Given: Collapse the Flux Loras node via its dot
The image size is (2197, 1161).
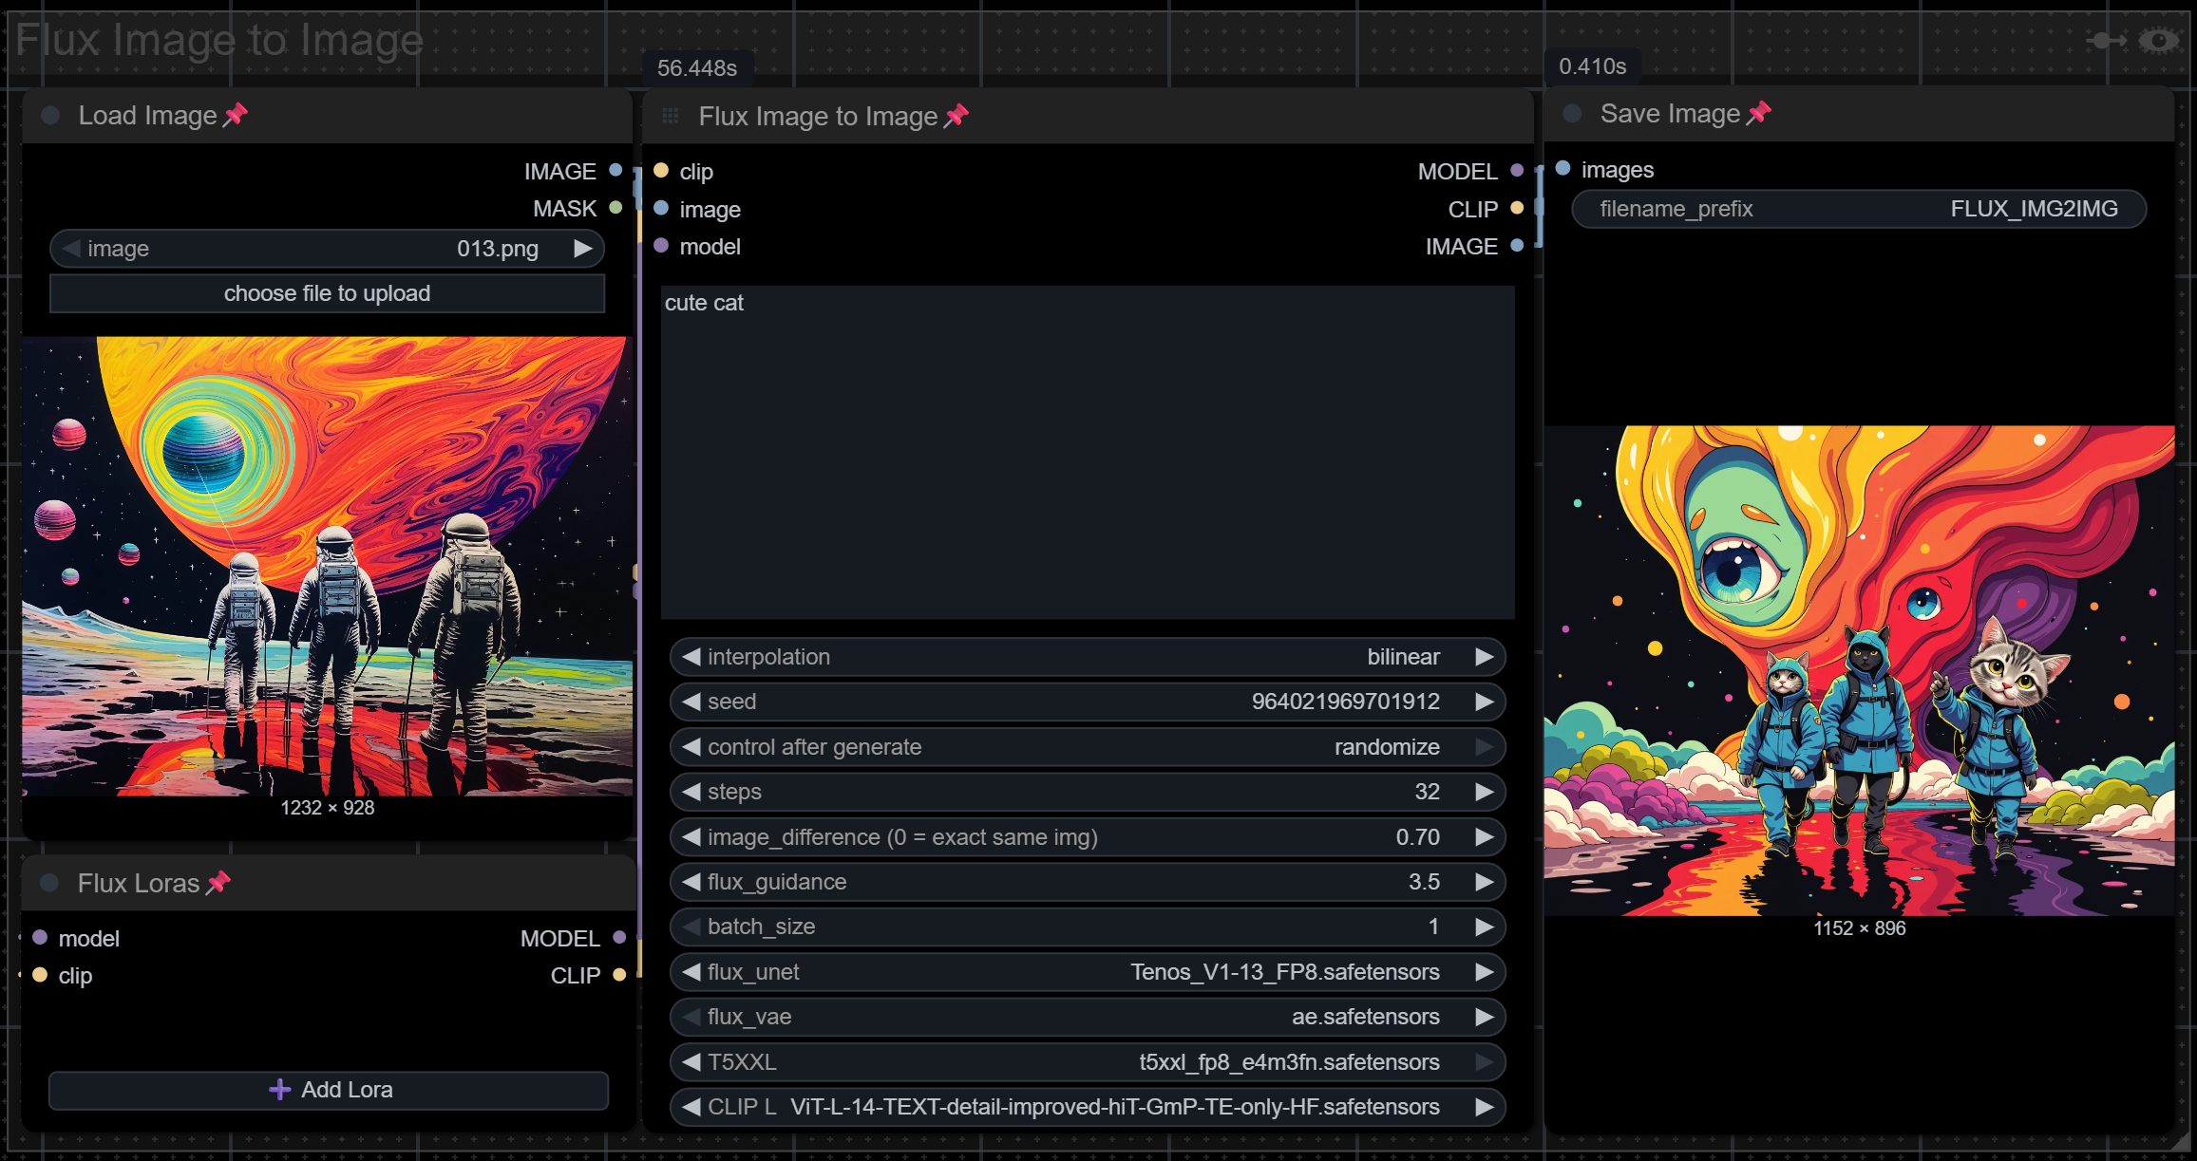Looking at the screenshot, I should pyautogui.click(x=50, y=883).
